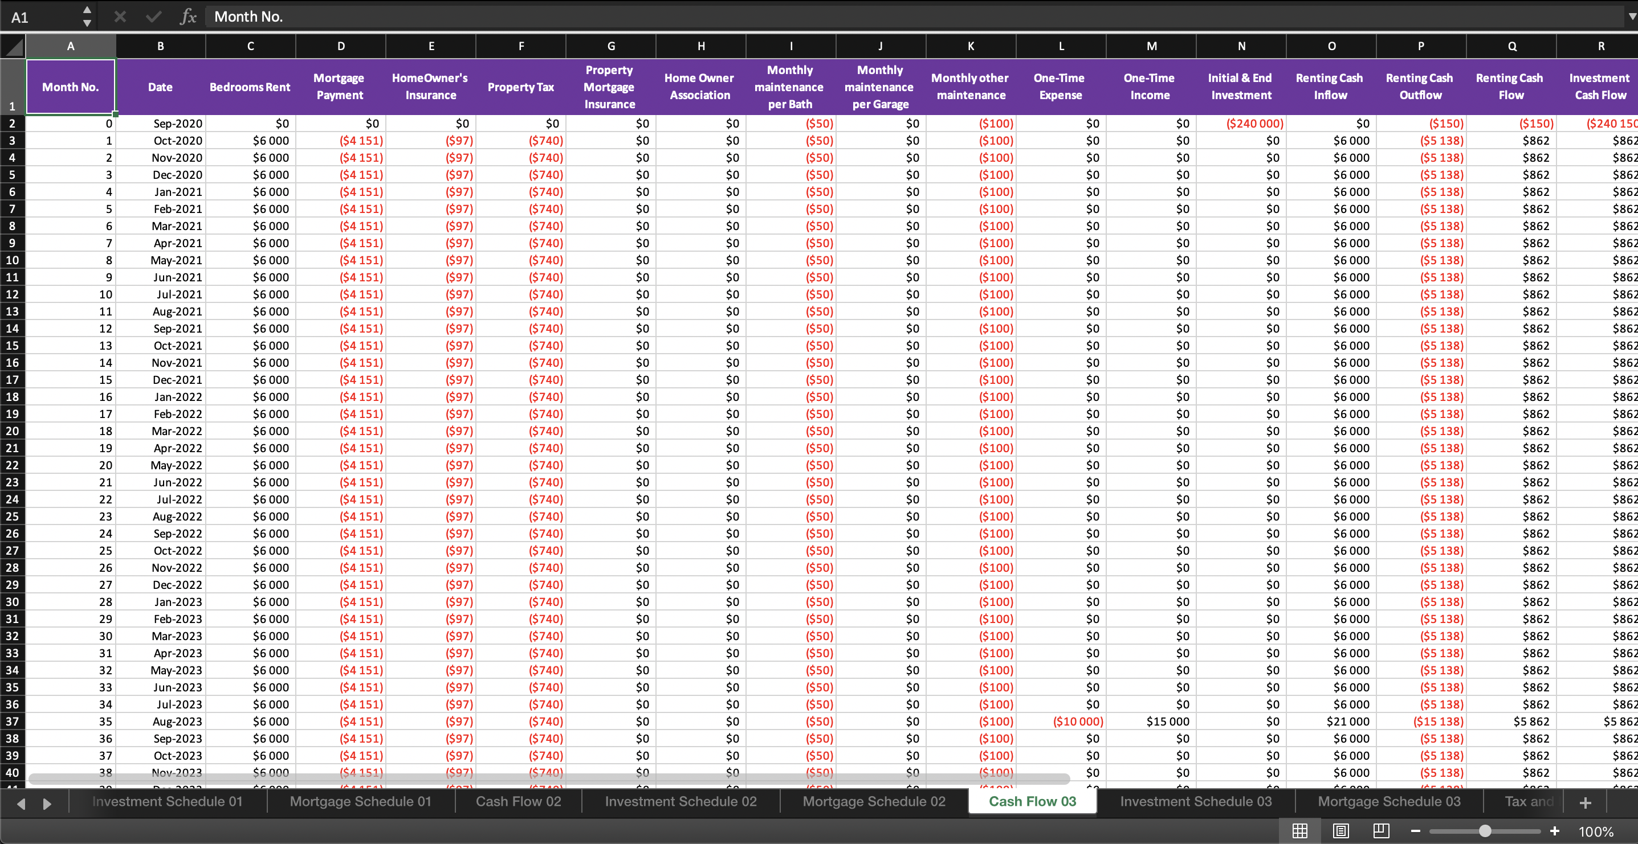Open the Mortgage Schedule 01 tab
The width and height of the screenshot is (1638, 844).
[x=361, y=801]
